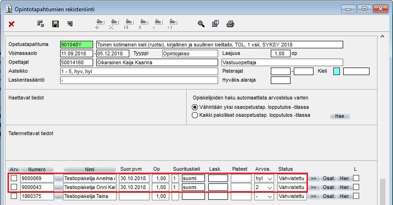Click the cyan Kieli color box
This screenshot has height=205, width=393.
coord(337,71)
